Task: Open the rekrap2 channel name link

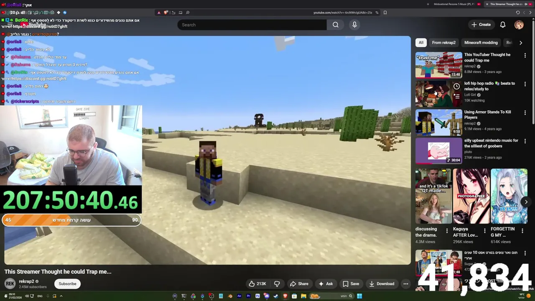Action: point(26,281)
